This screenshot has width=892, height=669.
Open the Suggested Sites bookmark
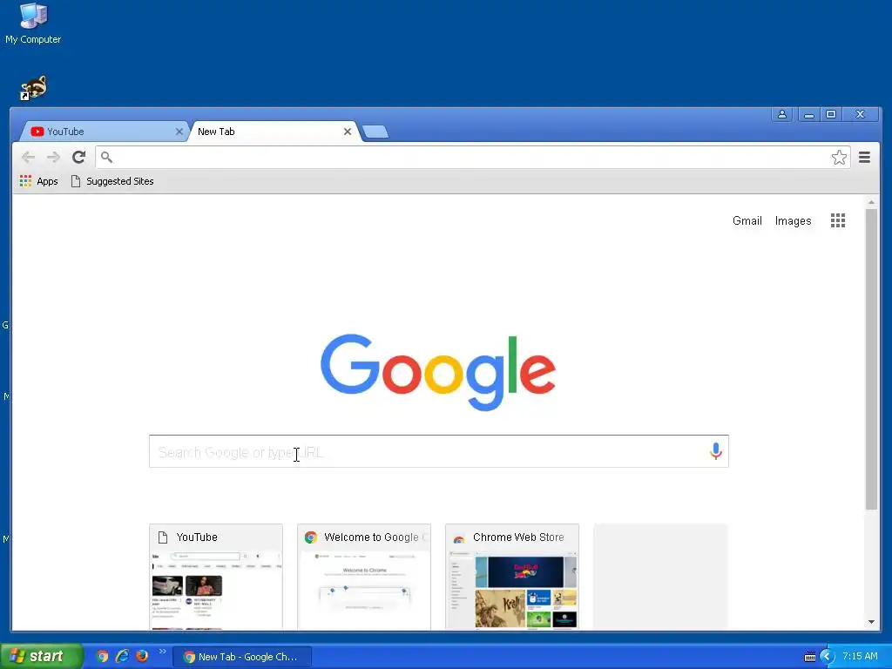(x=112, y=181)
